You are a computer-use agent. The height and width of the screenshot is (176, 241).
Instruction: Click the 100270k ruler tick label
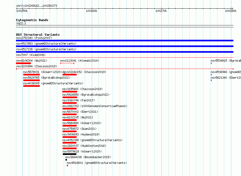point(161,11)
